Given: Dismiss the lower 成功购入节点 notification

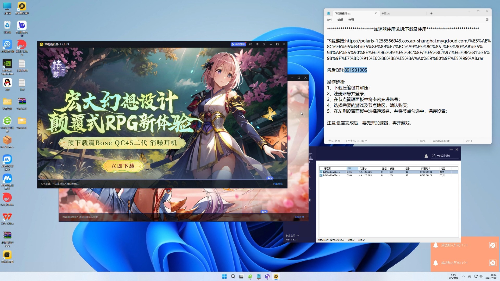Looking at the screenshot, I should click(x=493, y=263).
